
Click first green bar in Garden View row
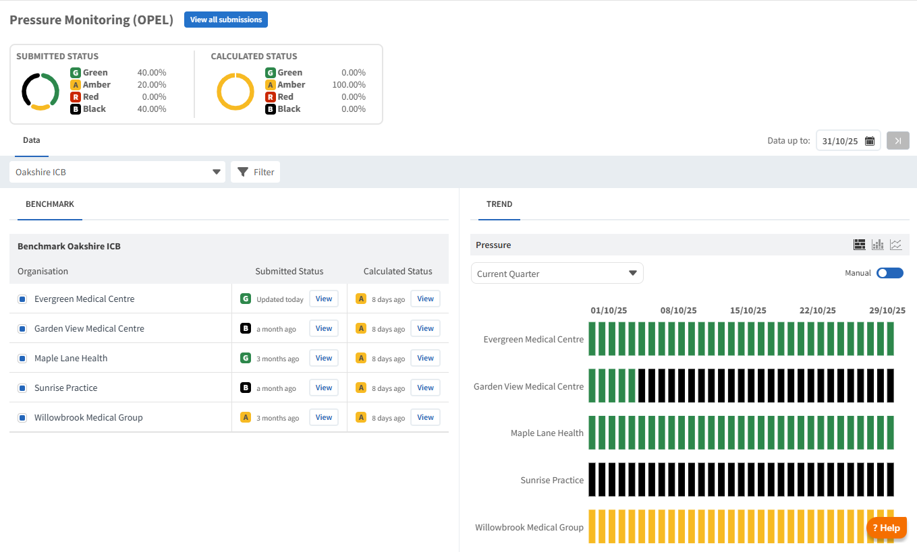(592, 386)
